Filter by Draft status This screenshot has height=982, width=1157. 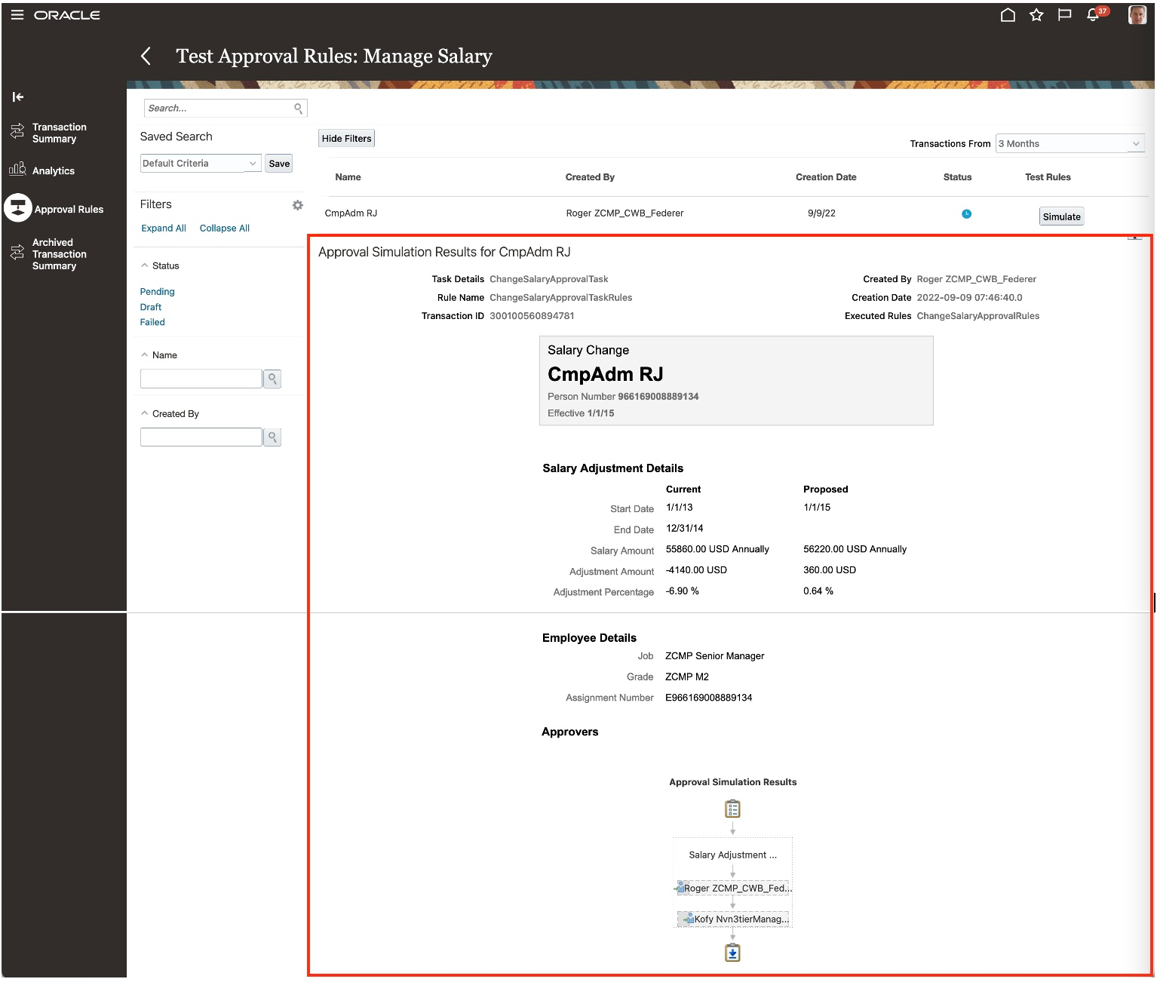tap(151, 307)
